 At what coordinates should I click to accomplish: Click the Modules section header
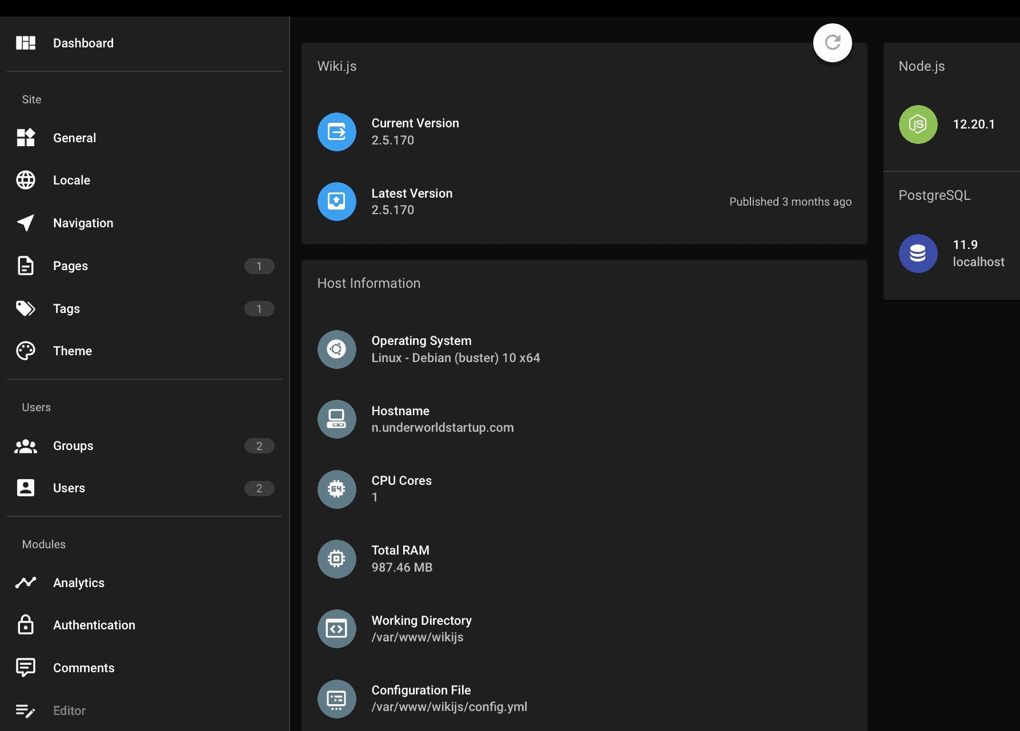tap(44, 544)
